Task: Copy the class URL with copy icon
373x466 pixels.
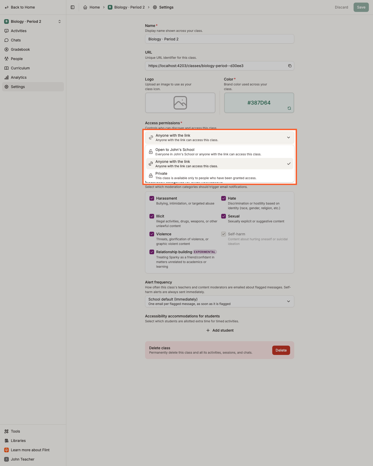Action: point(290,66)
